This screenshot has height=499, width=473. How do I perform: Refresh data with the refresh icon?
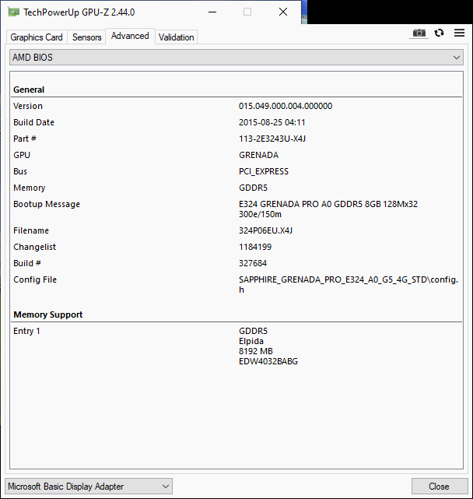(x=440, y=33)
